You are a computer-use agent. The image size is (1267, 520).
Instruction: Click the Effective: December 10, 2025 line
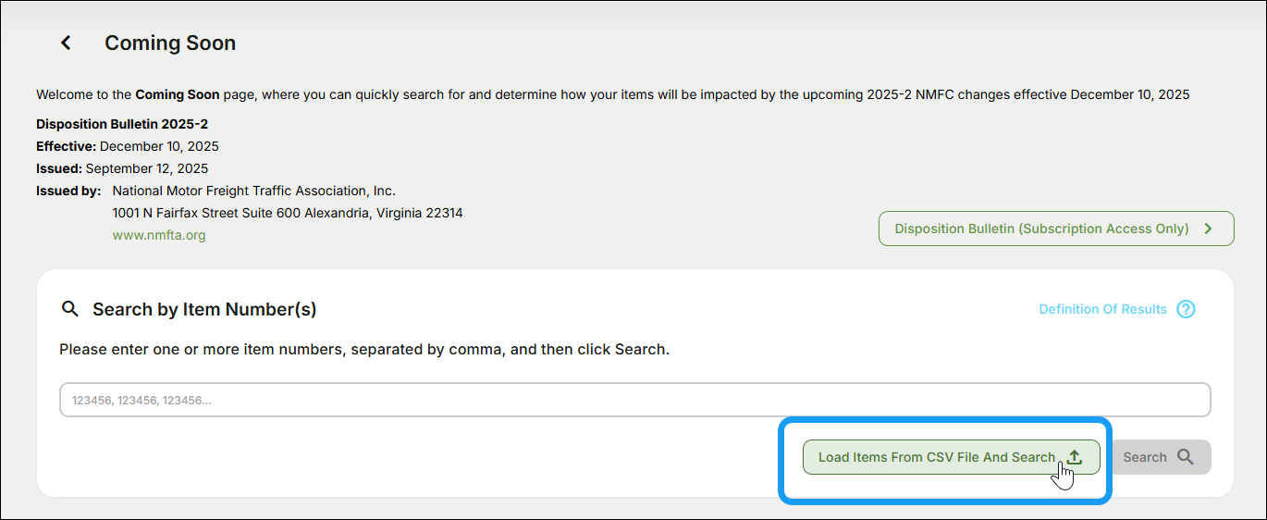(x=128, y=146)
